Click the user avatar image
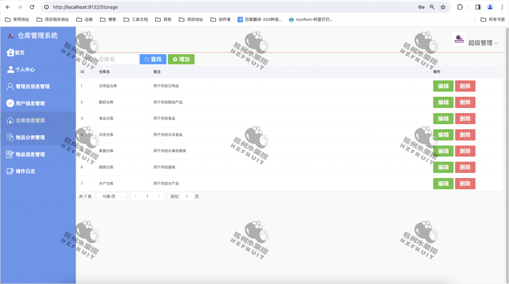 (x=459, y=39)
